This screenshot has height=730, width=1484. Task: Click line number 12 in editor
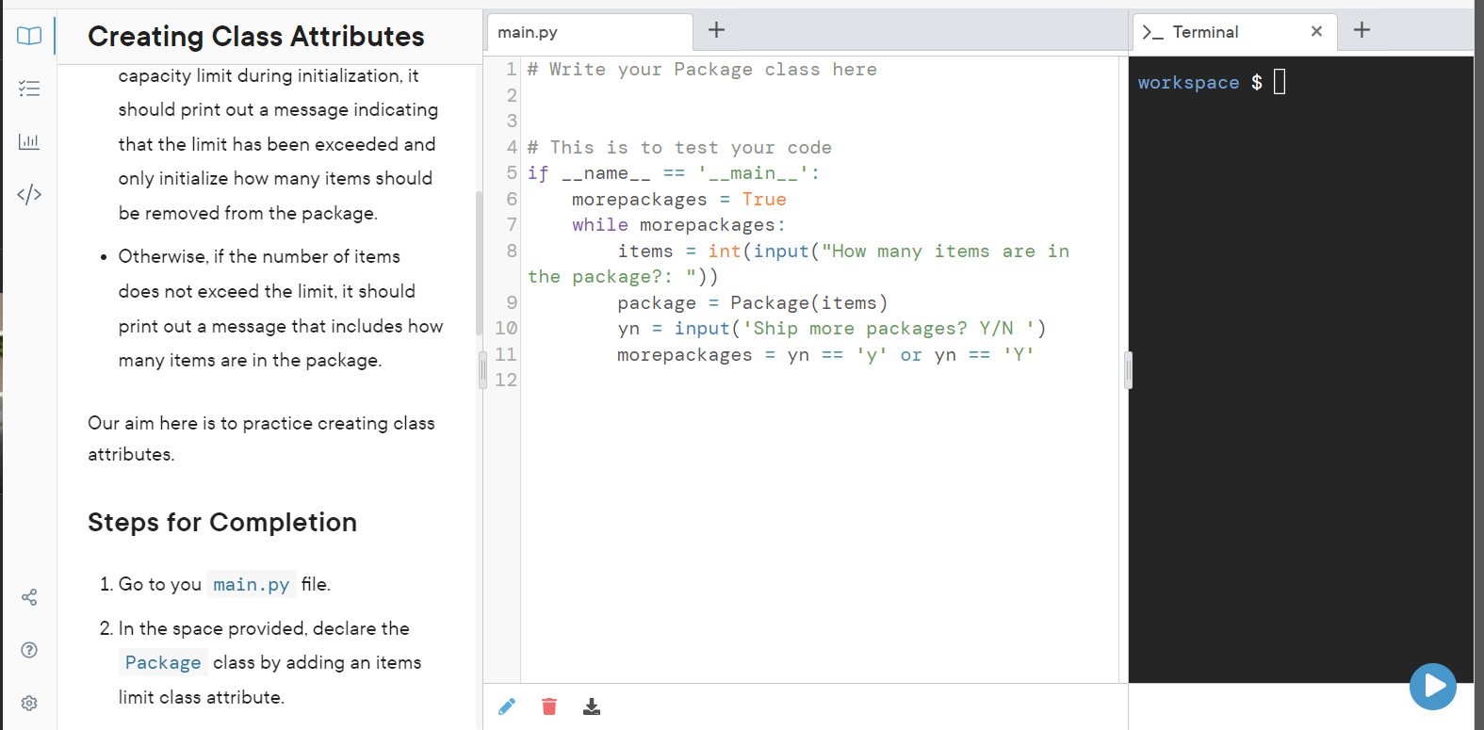[x=506, y=380]
